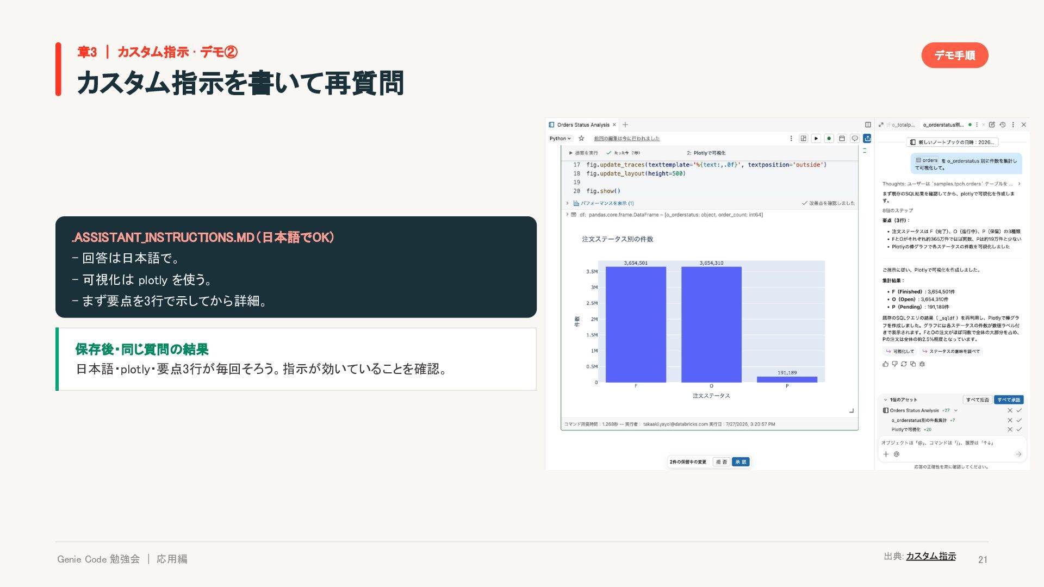Click 提案を実行 run suggestion button
This screenshot has height=587, width=1044.
point(583,153)
